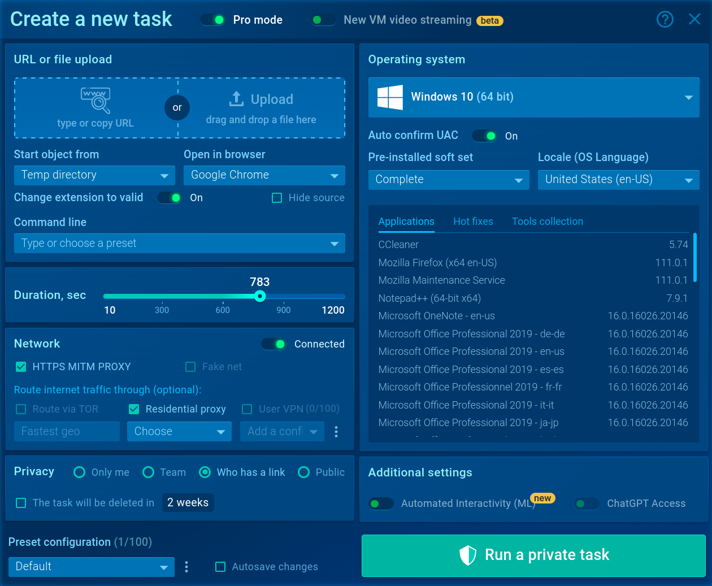This screenshot has height=586, width=712.
Task: Select the Only me privacy option
Action: point(80,472)
